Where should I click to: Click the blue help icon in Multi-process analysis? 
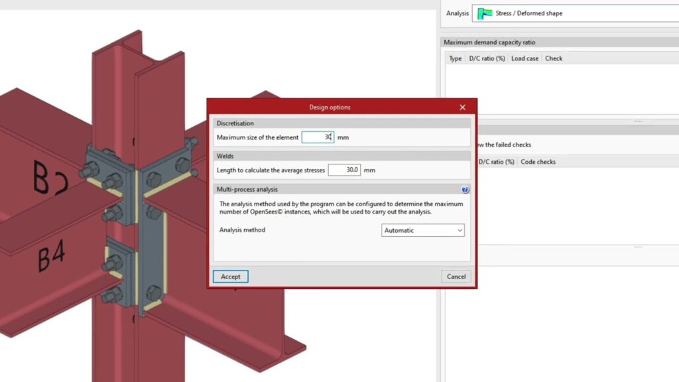point(465,190)
